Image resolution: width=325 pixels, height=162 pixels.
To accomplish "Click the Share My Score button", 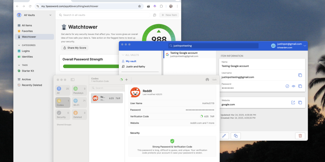I will coord(75,48).
